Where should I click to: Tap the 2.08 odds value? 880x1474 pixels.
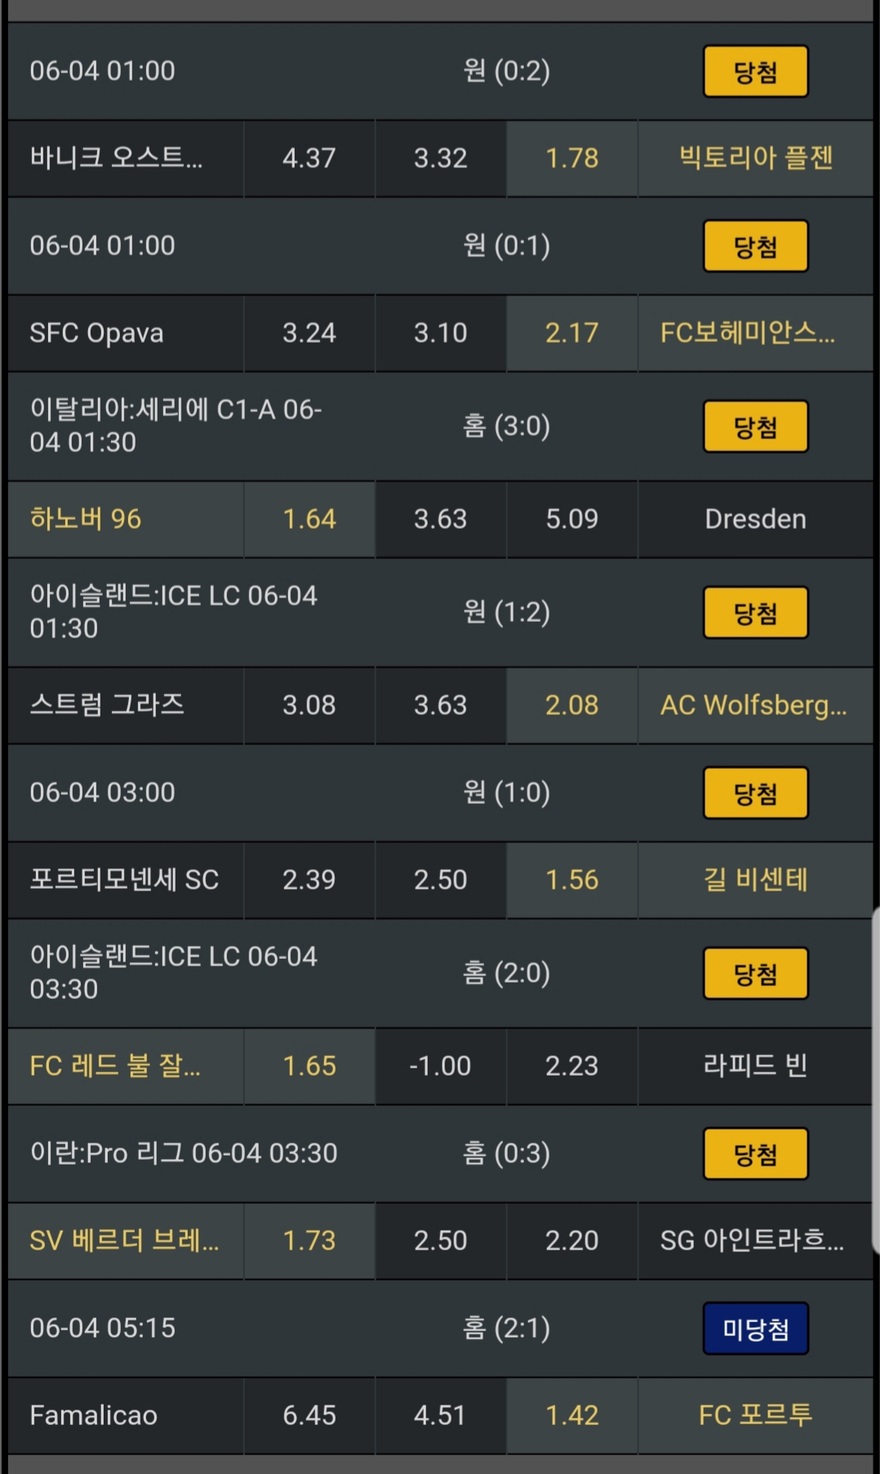click(x=571, y=705)
